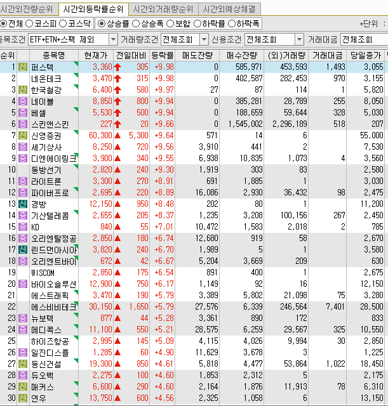Sort by the 거래대금 column header

(x=327, y=55)
